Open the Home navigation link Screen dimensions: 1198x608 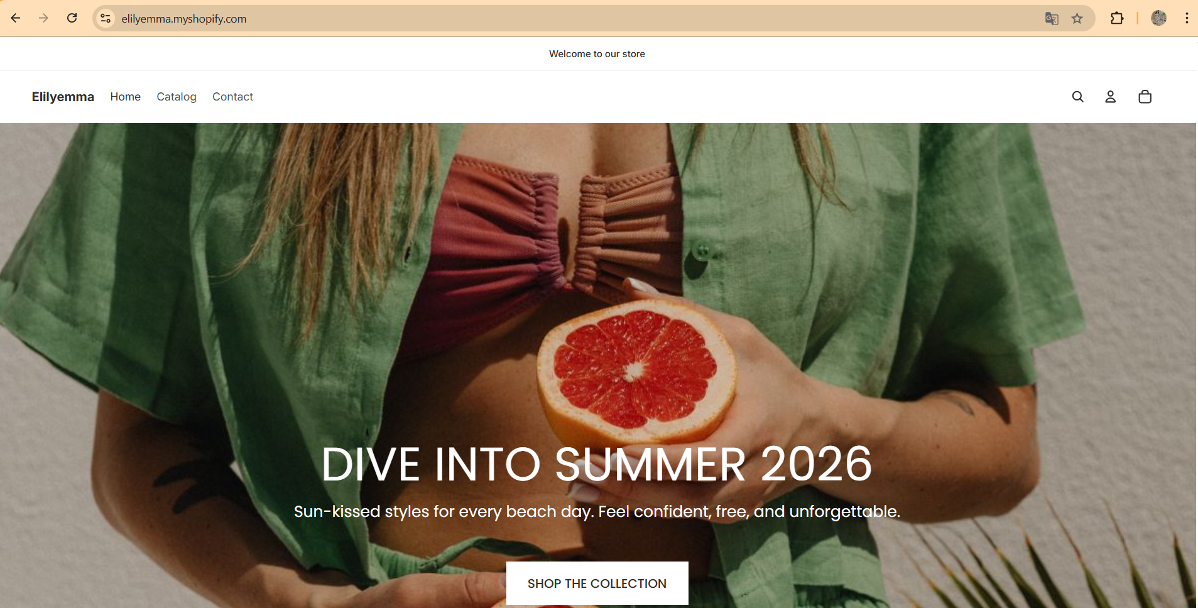click(126, 97)
